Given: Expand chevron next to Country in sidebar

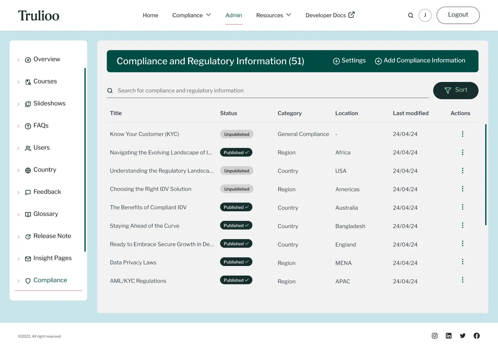Looking at the screenshot, I should 18,170.
